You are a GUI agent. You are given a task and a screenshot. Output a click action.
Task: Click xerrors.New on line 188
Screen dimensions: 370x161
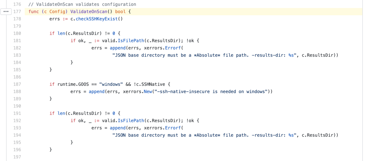[x=137, y=91]
